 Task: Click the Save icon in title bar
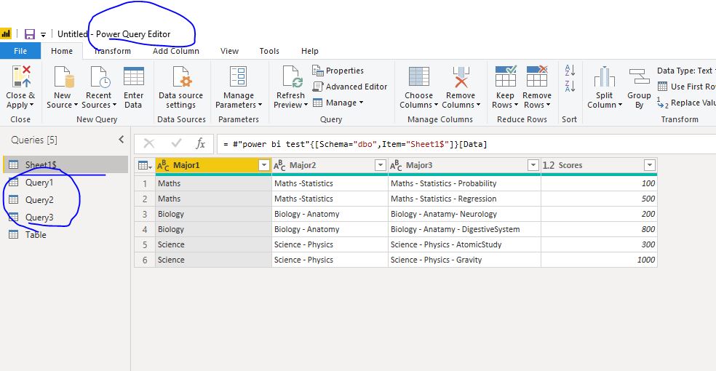click(x=30, y=34)
